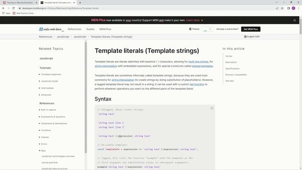The height and width of the screenshot is (170, 302).
Task: Follow the multi-line strings link
Action: point(198,62)
